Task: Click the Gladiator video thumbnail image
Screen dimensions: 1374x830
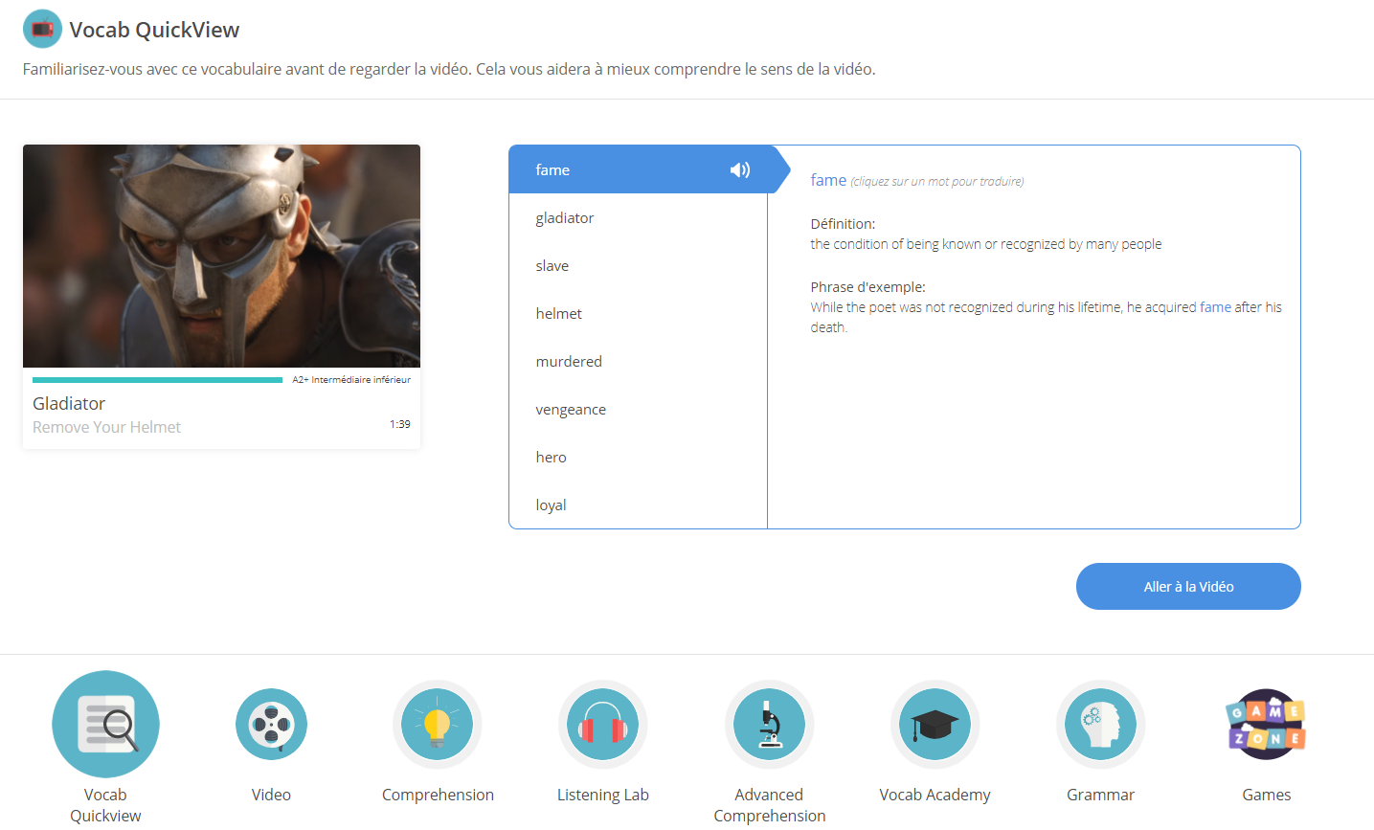Action: tap(221, 256)
